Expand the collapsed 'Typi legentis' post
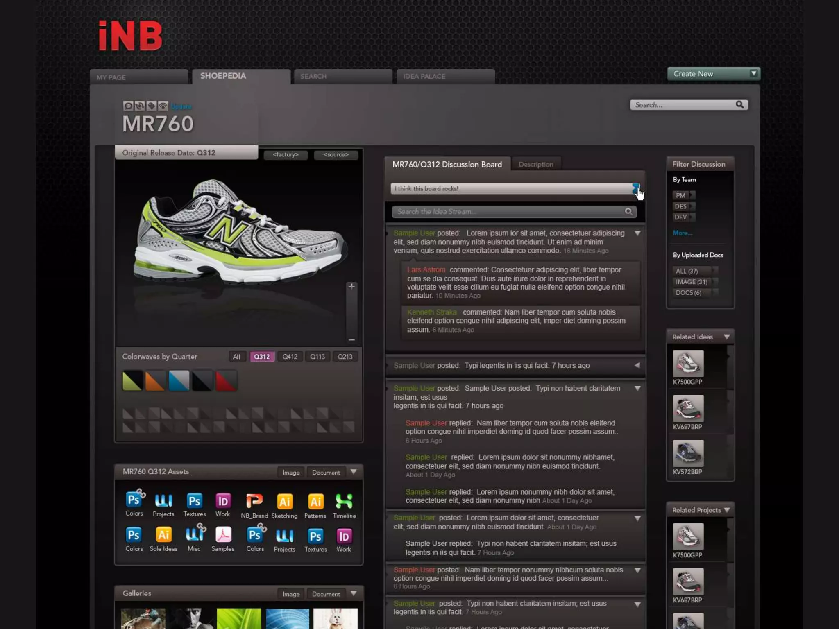The height and width of the screenshot is (629, 839). click(637, 365)
